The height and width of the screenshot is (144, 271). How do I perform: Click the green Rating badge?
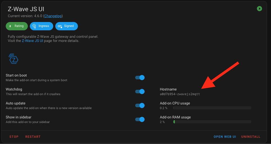[17, 26]
